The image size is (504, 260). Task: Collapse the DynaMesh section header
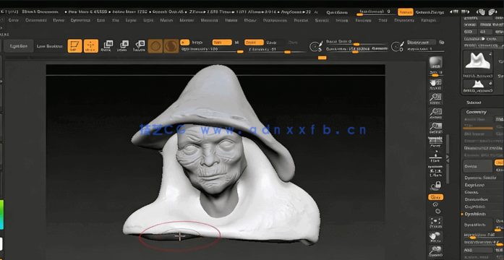(475, 214)
